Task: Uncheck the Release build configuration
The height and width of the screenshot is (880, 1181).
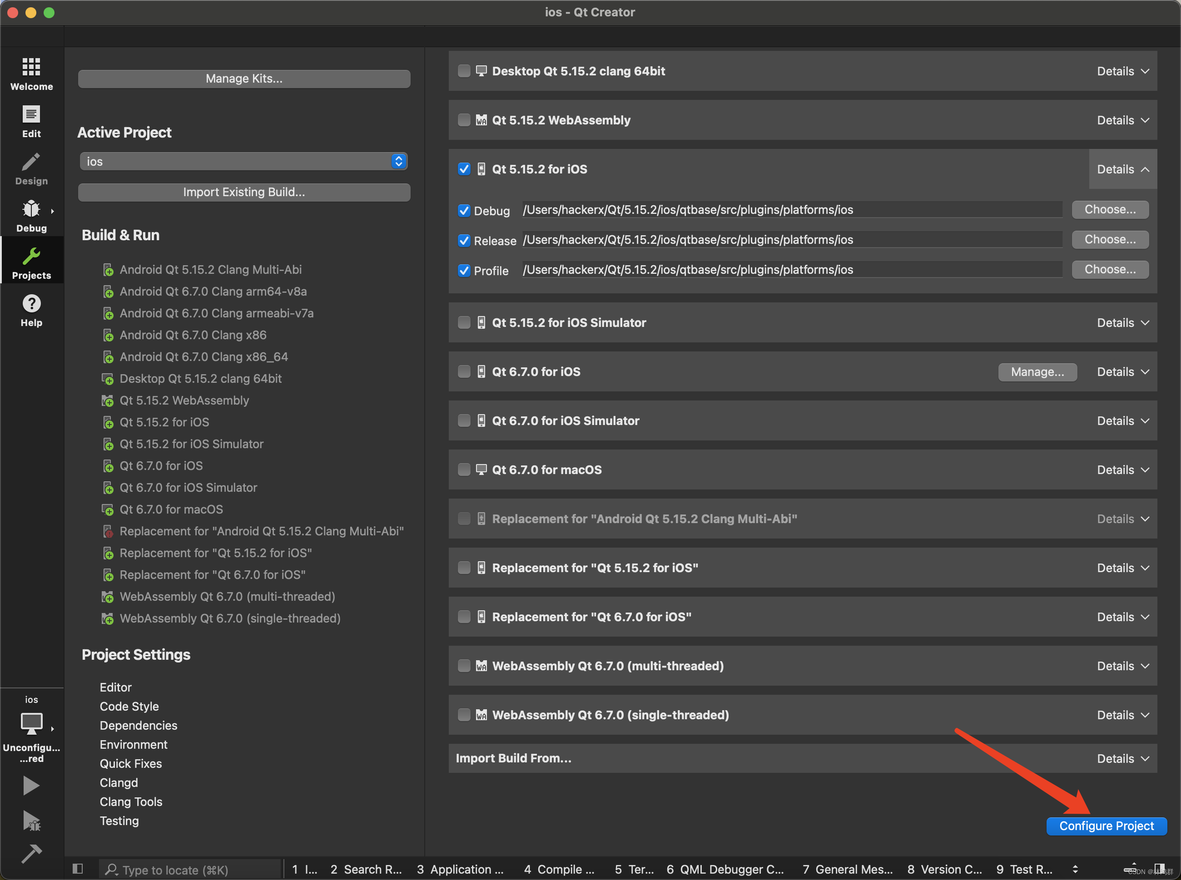Action: click(464, 240)
